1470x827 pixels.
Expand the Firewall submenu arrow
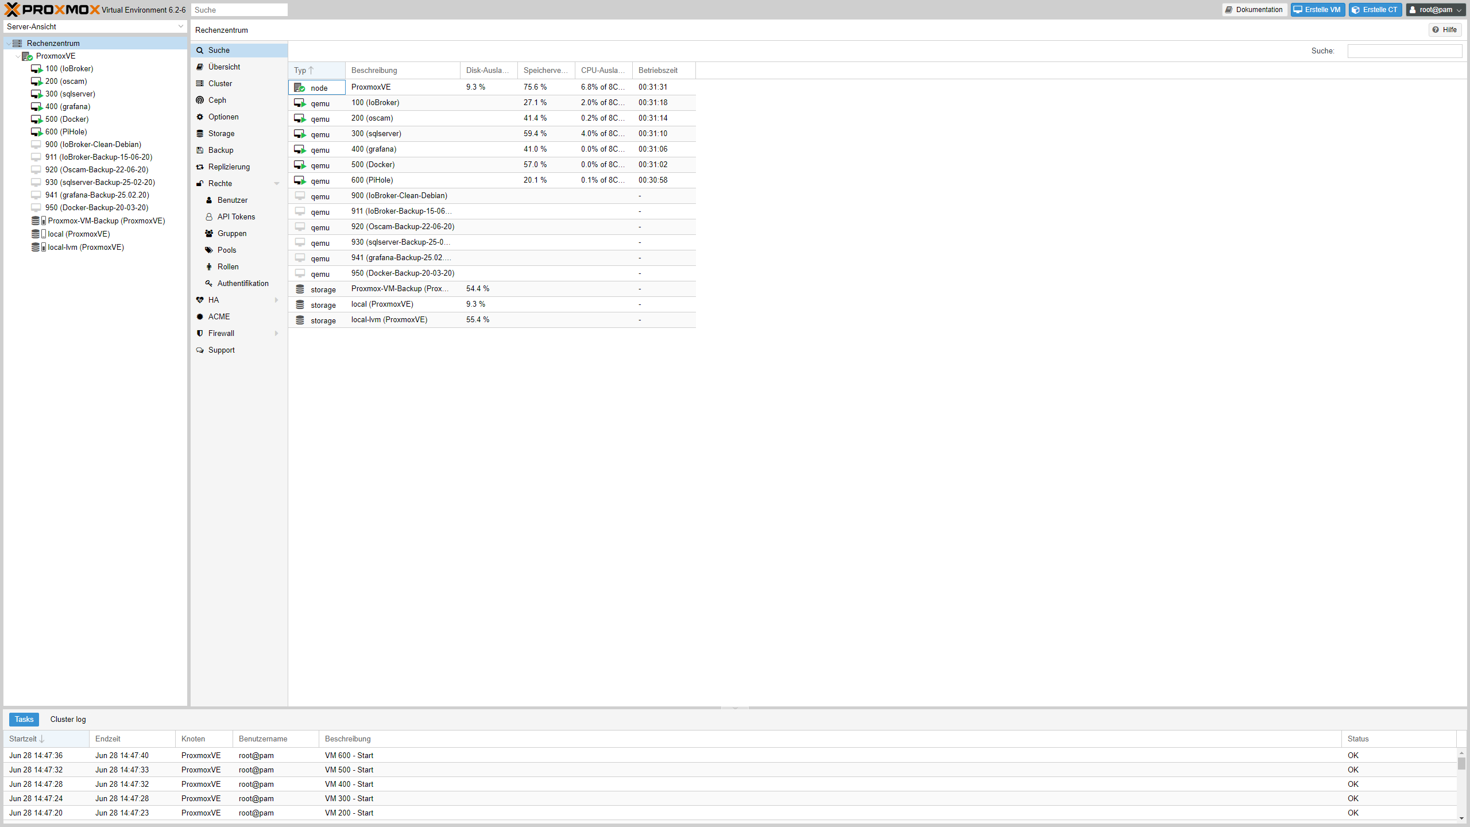277,333
